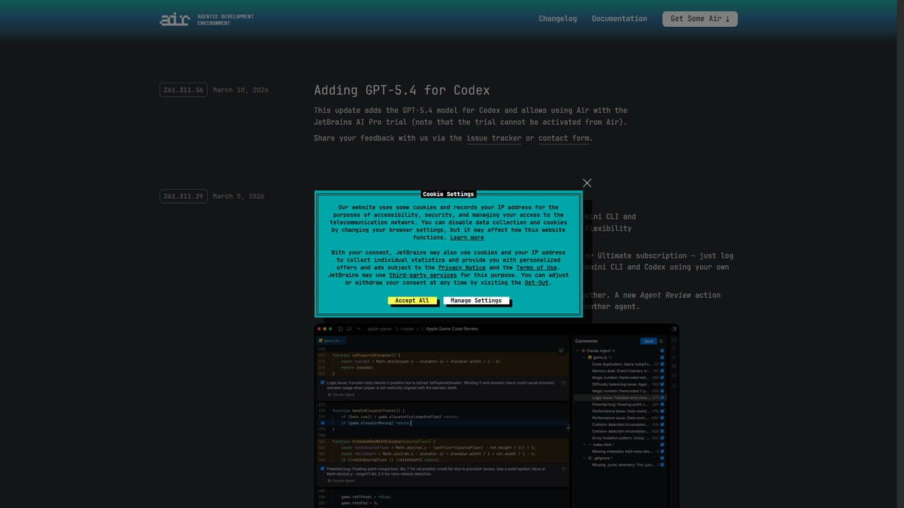
Task: Open the Privacy Notice link
Action: (462, 267)
